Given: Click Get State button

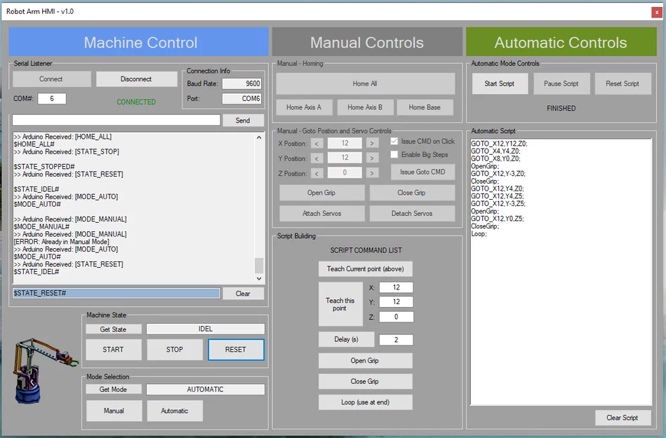Looking at the screenshot, I should (x=113, y=329).
